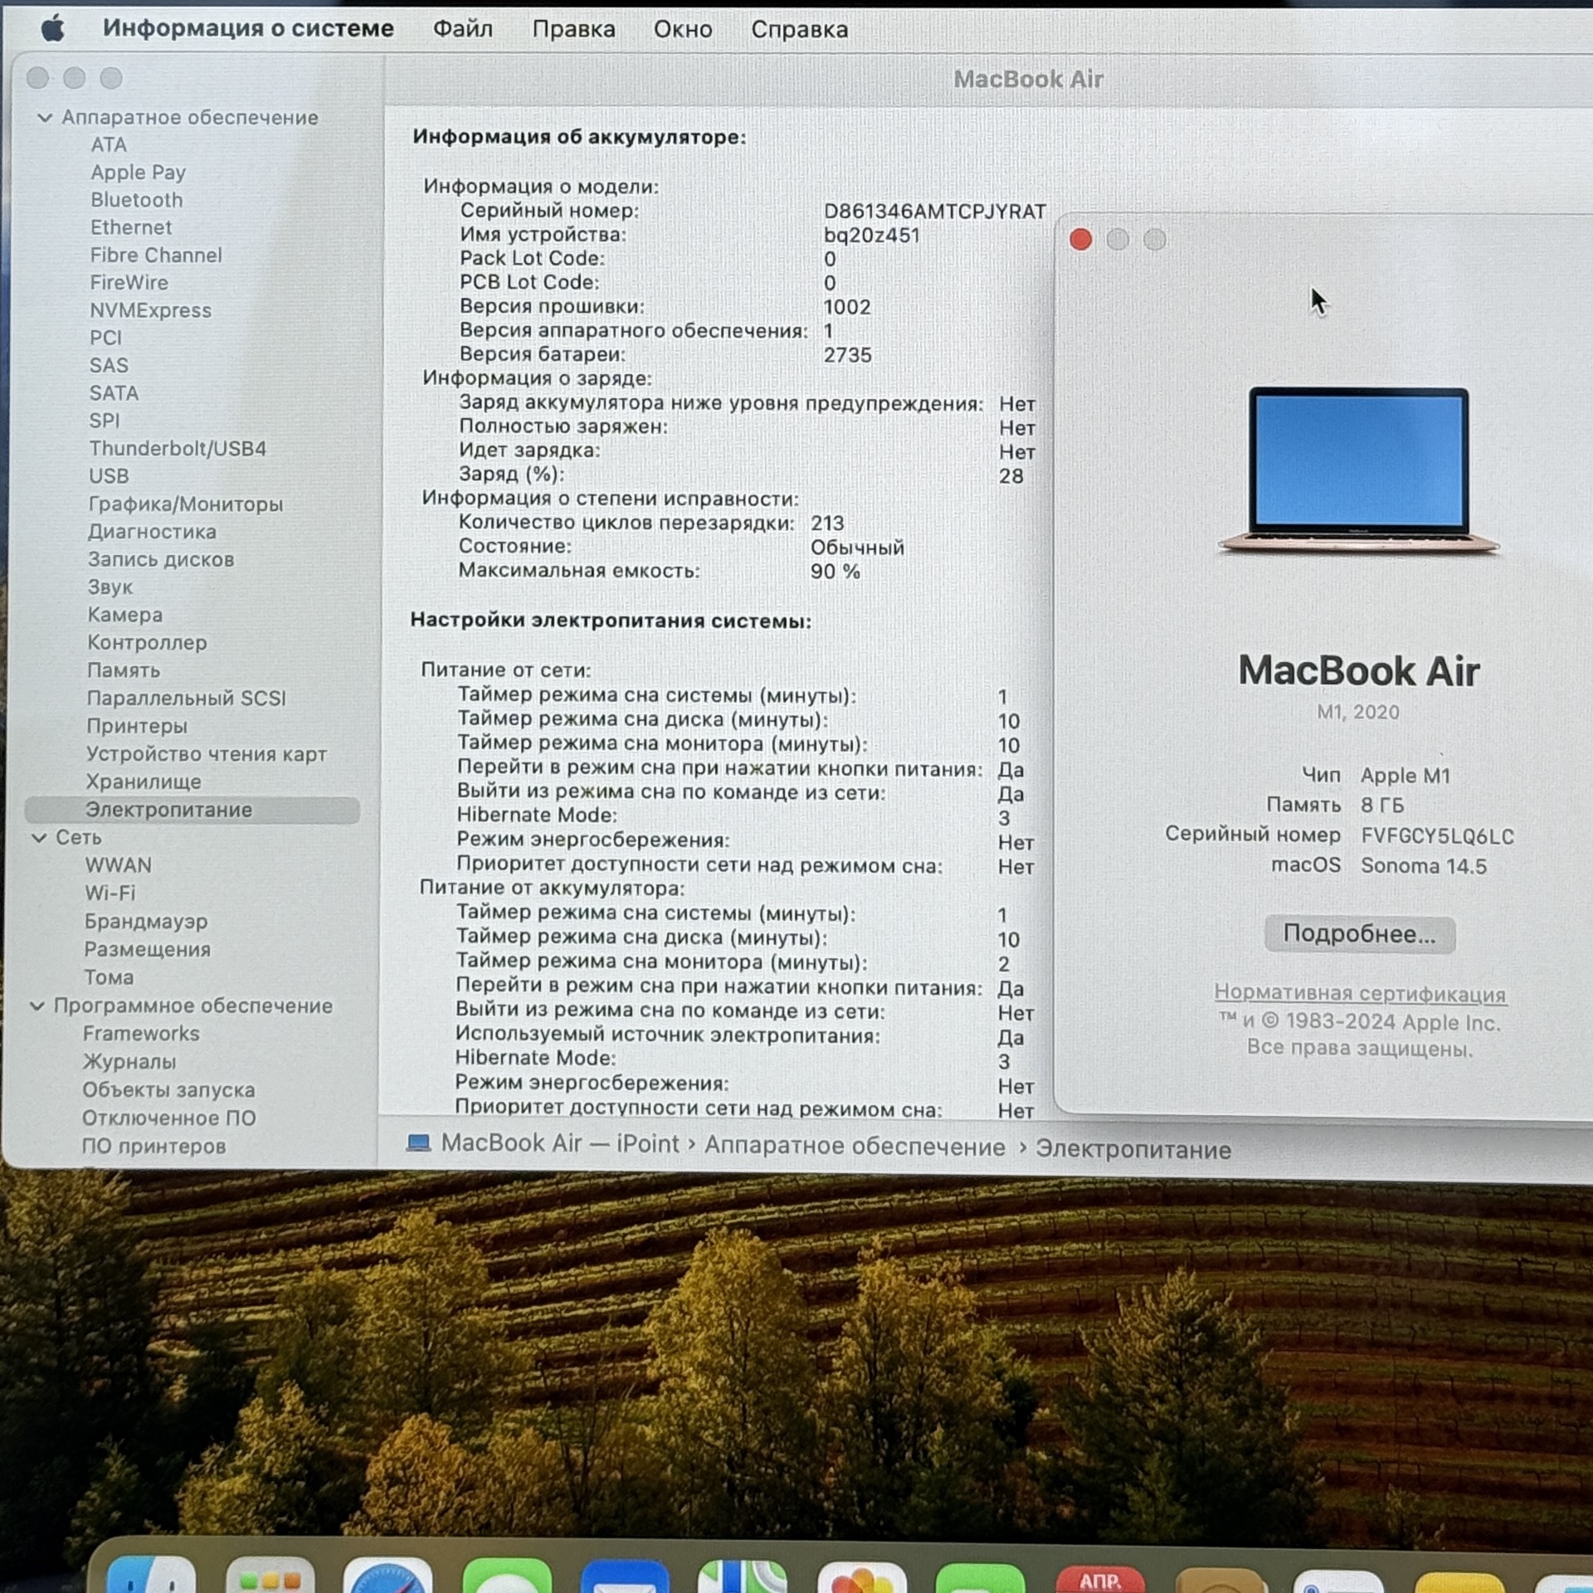Click the cycle count value 213
This screenshot has height=1593, width=1593.
(827, 524)
